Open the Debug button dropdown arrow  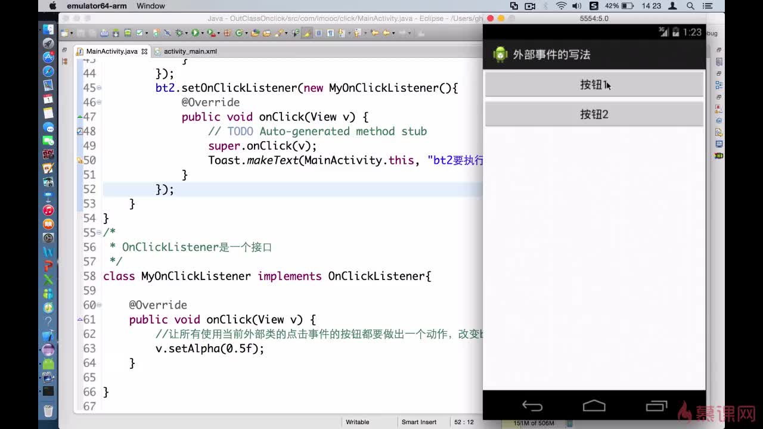click(x=186, y=33)
